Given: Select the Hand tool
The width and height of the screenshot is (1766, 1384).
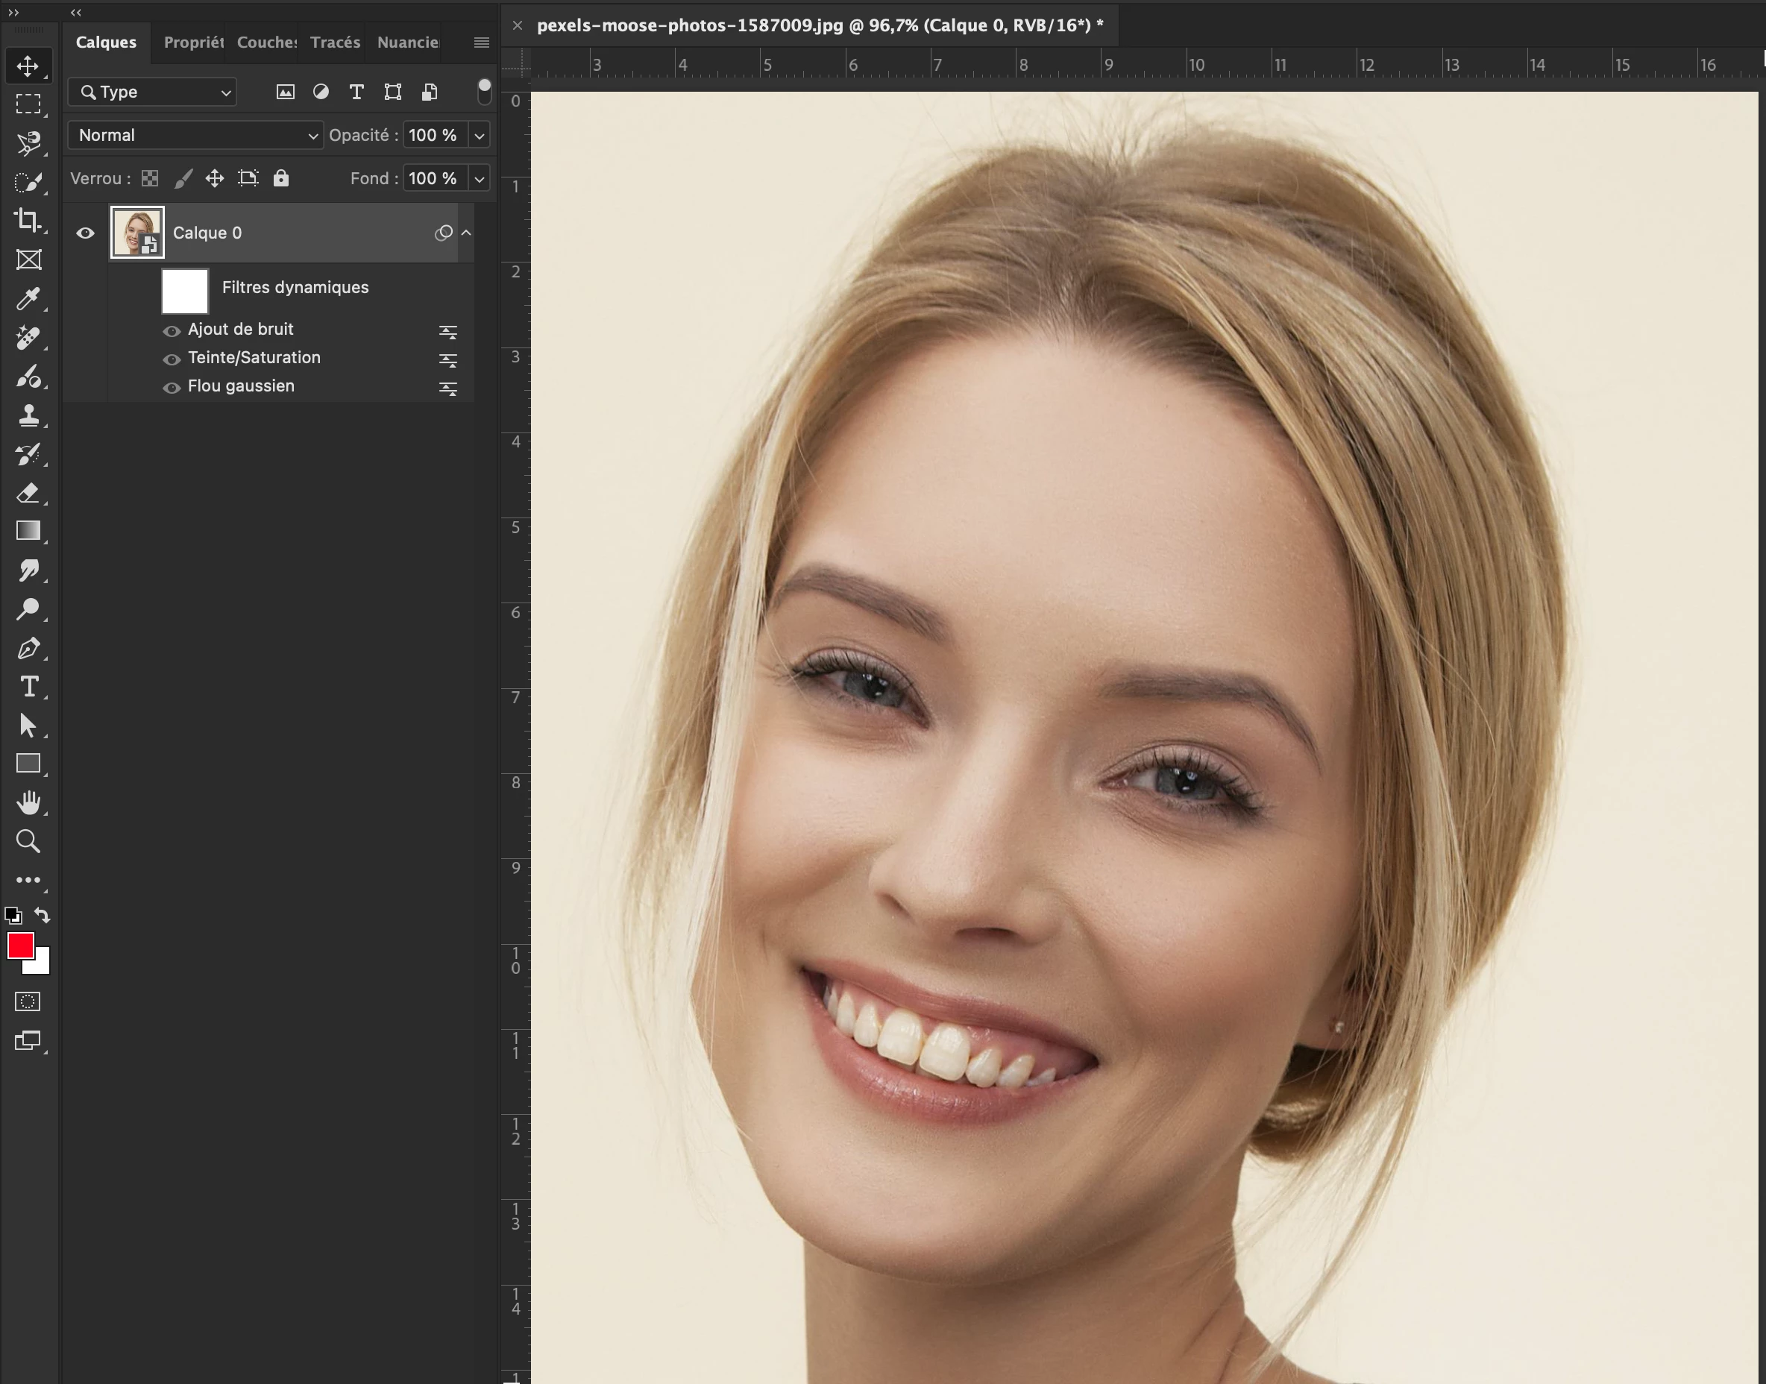Looking at the screenshot, I should [28, 802].
